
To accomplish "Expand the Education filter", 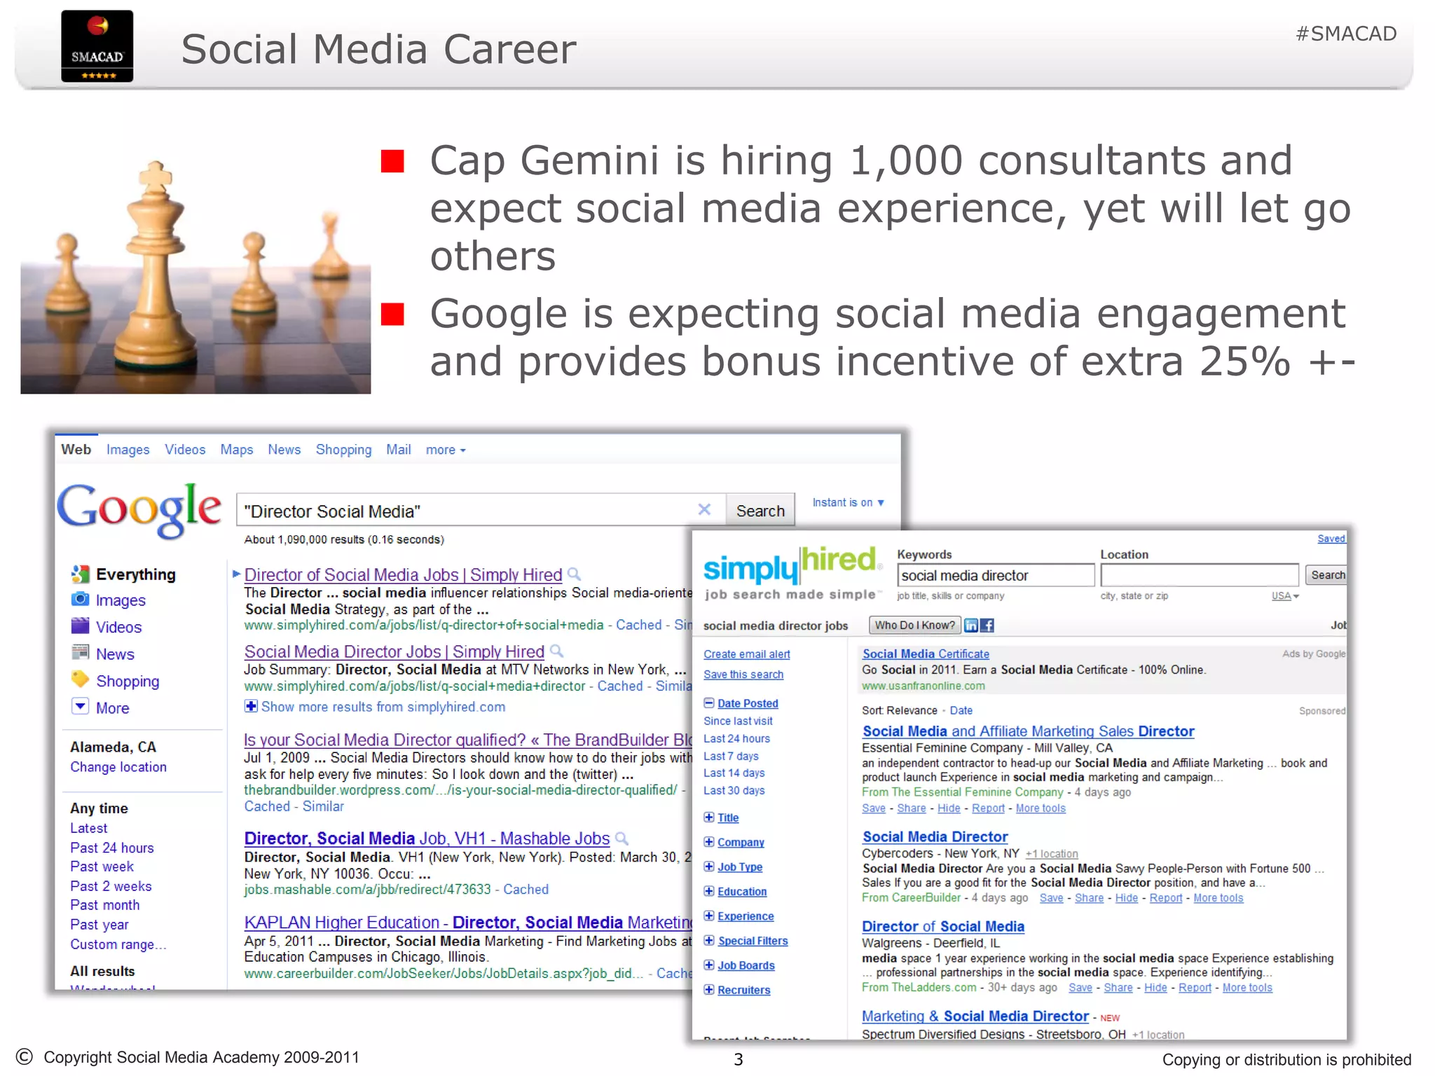I will pyautogui.click(x=708, y=890).
